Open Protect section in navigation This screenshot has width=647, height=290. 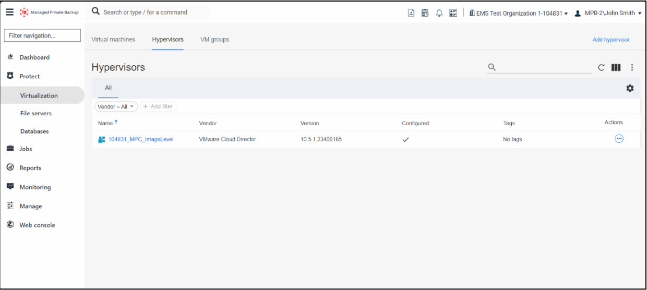coord(30,76)
